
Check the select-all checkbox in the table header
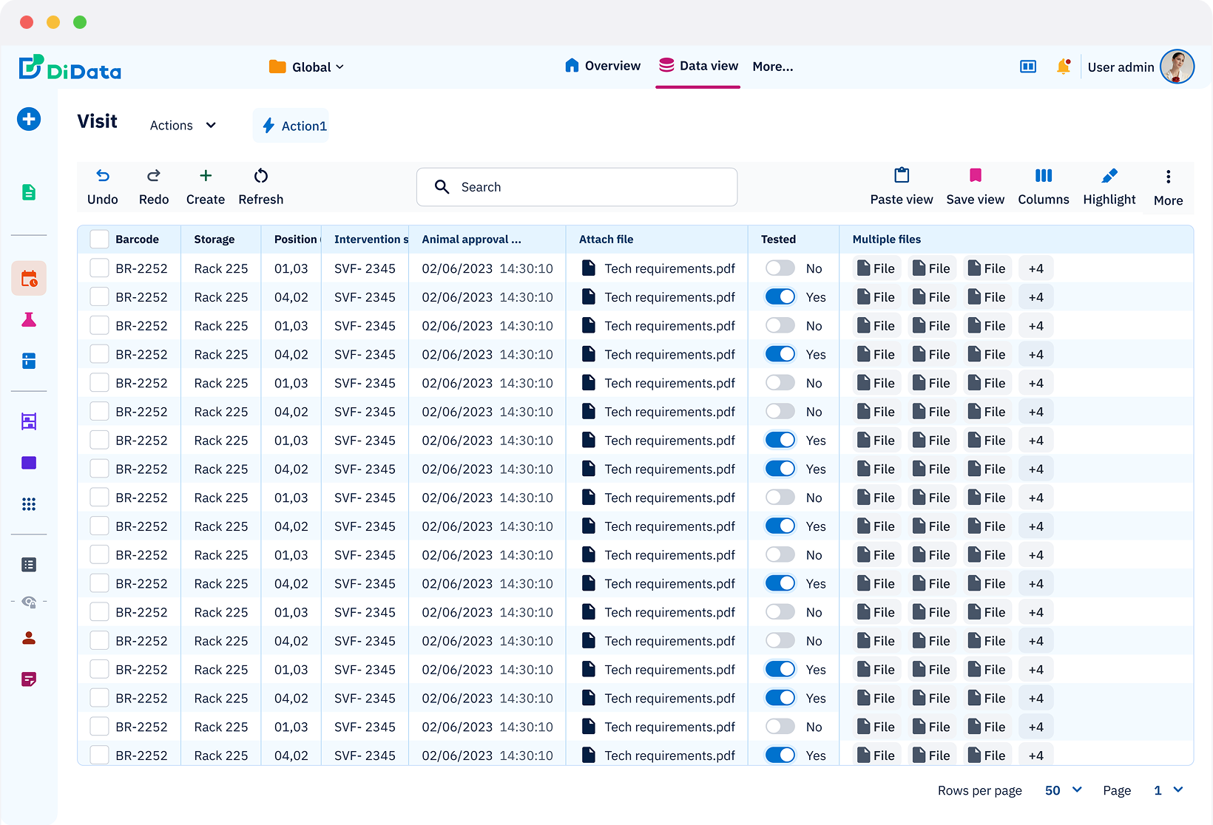tap(98, 239)
